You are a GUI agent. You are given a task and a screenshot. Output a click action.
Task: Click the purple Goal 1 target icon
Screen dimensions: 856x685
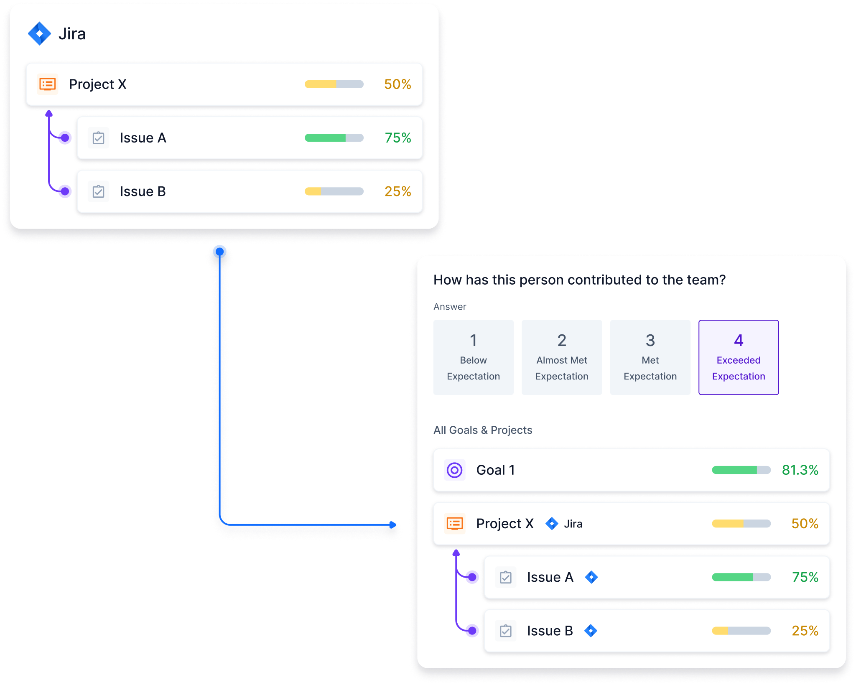tap(455, 470)
